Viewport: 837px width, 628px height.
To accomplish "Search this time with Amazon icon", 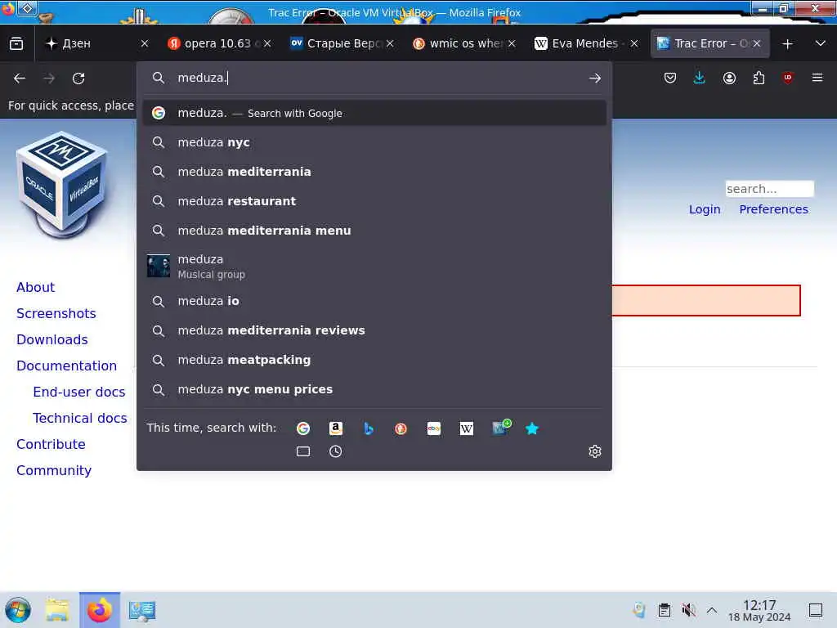I will 336,428.
